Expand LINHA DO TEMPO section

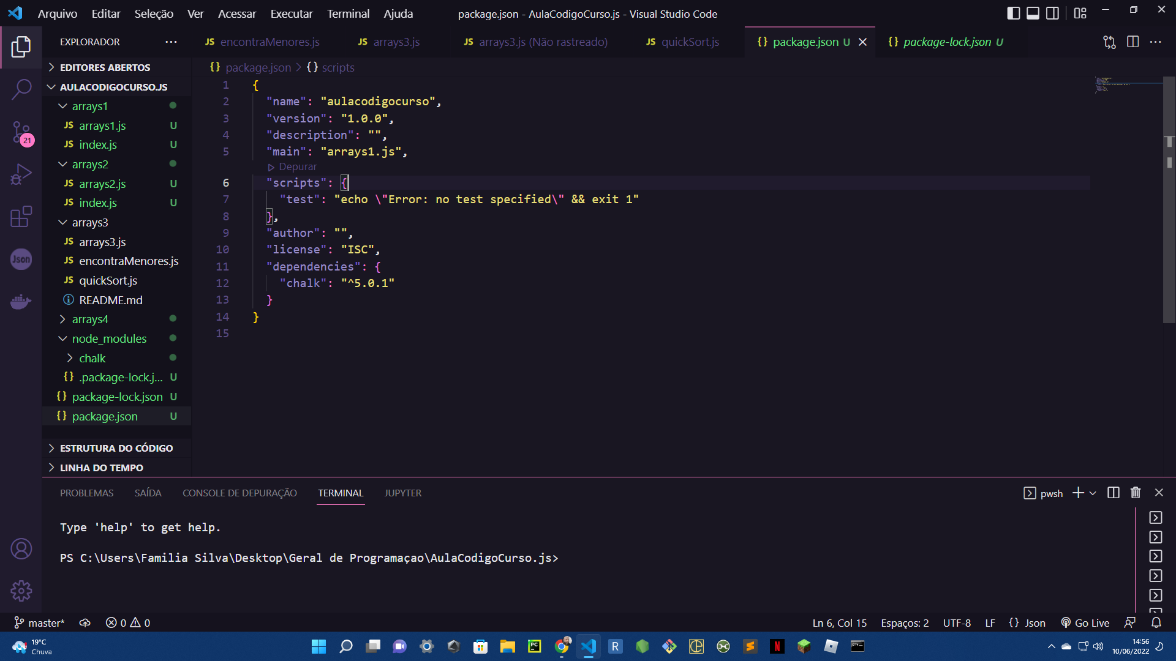coord(101,468)
